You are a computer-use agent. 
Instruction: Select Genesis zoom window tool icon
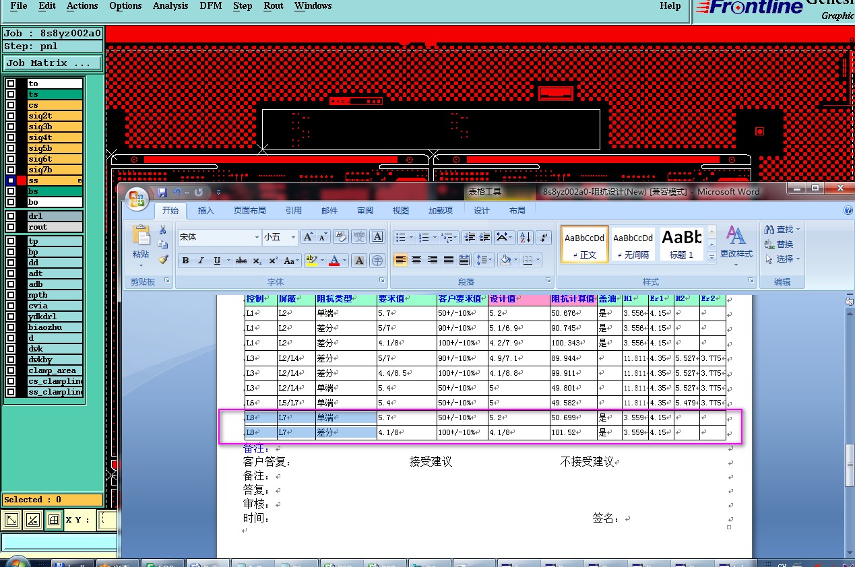point(11,520)
